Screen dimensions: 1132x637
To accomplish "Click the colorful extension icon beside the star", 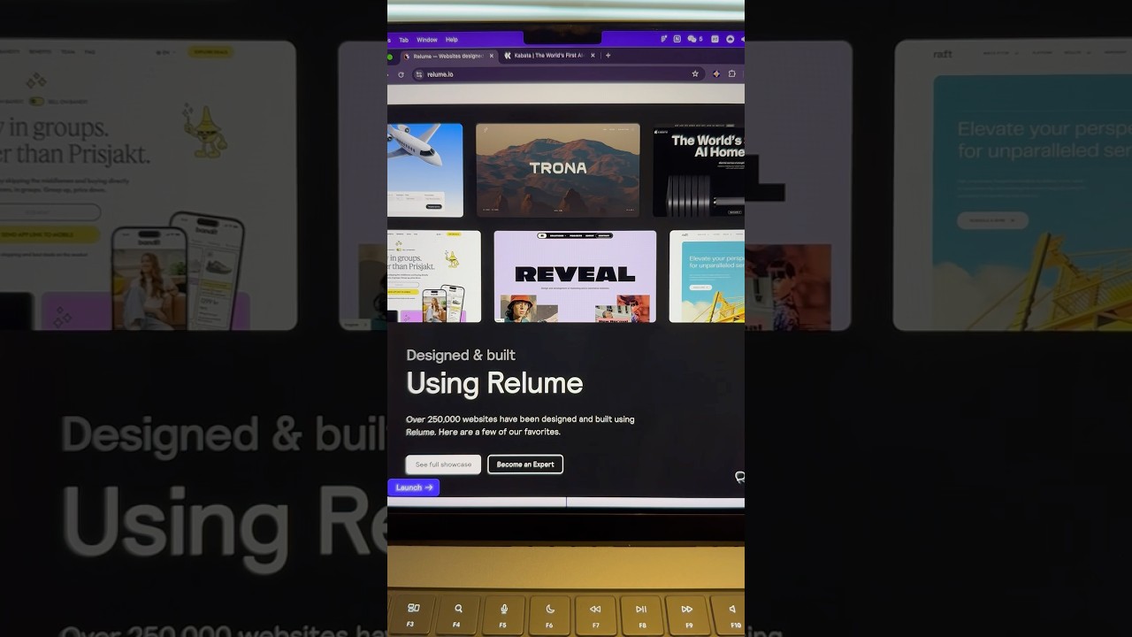I will tap(715, 74).
